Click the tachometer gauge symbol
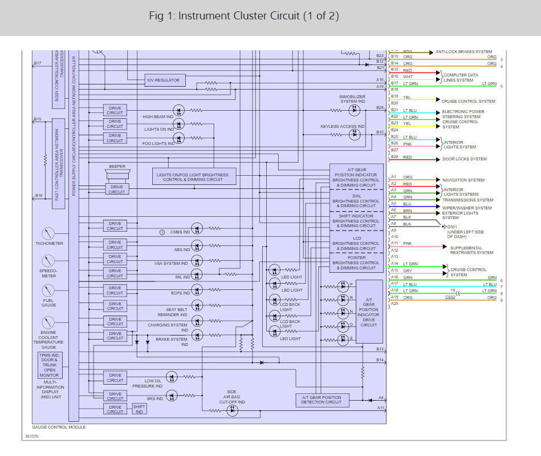Image resolution: width=541 pixels, height=456 pixels. [x=48, y=233]
